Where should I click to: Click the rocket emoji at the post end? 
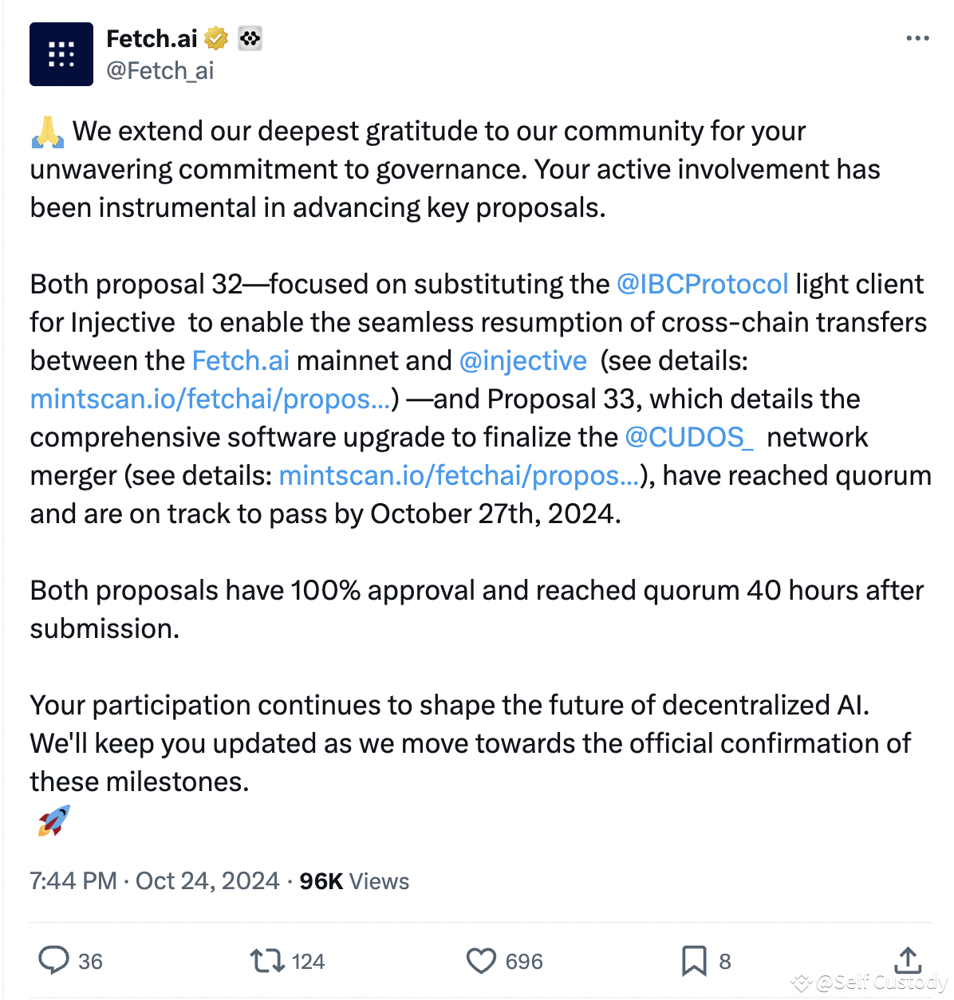click(54, 818)
